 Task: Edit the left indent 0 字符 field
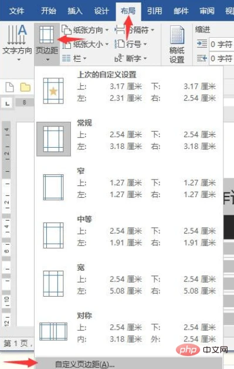point(221,44)
